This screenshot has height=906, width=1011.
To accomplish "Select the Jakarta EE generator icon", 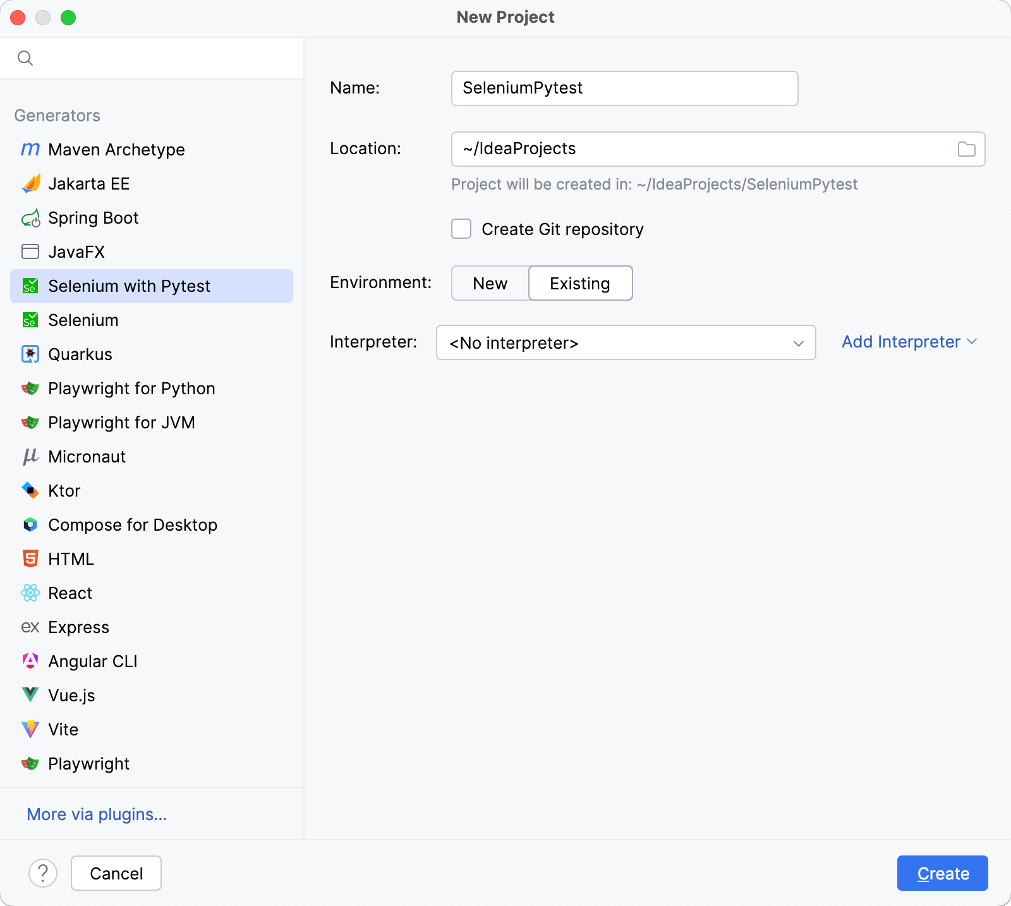I will pos(30,184).
